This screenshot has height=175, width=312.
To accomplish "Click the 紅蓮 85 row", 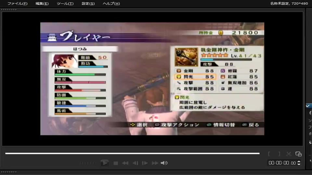I will pyautogui.click(x=240, y=77).
